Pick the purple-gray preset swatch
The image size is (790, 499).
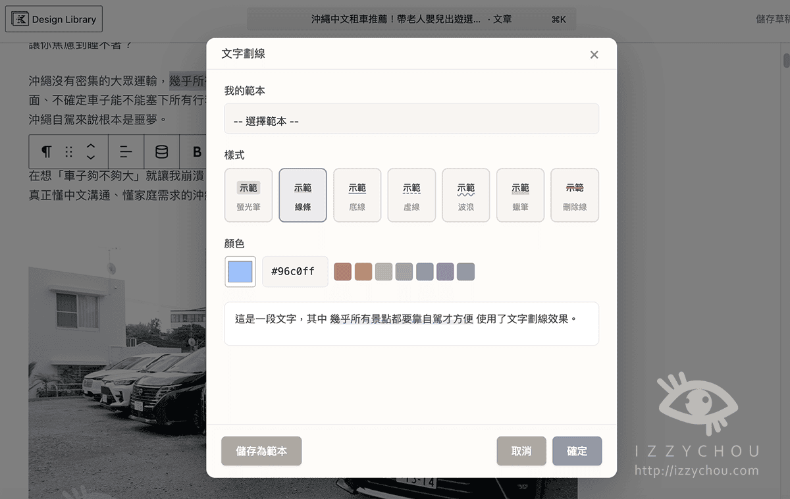click(445, 271)
